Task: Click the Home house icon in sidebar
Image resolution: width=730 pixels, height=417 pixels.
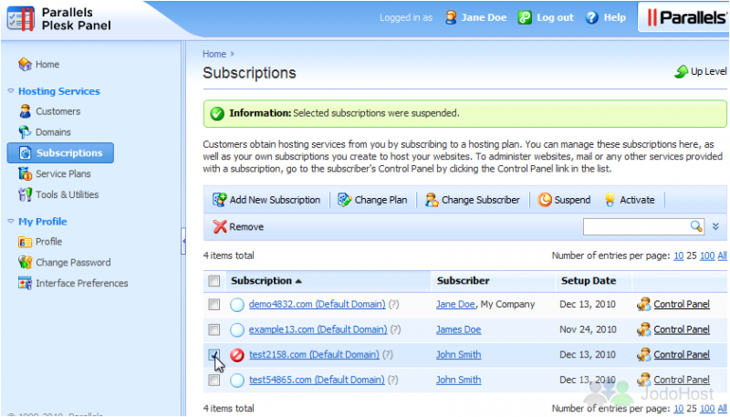Action: [25, 64]
